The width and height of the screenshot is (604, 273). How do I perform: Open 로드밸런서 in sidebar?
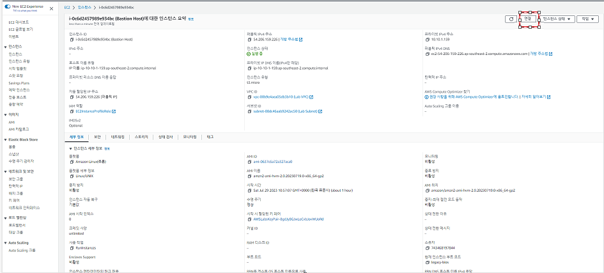pyautogui.click(x=17, y=225)
